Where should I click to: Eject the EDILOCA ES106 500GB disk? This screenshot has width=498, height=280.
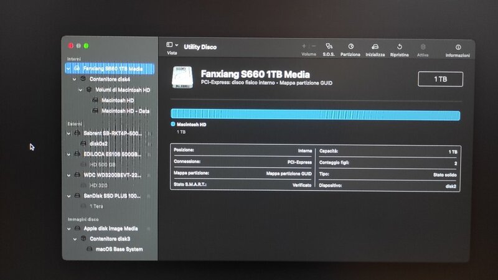coord(149,154)
